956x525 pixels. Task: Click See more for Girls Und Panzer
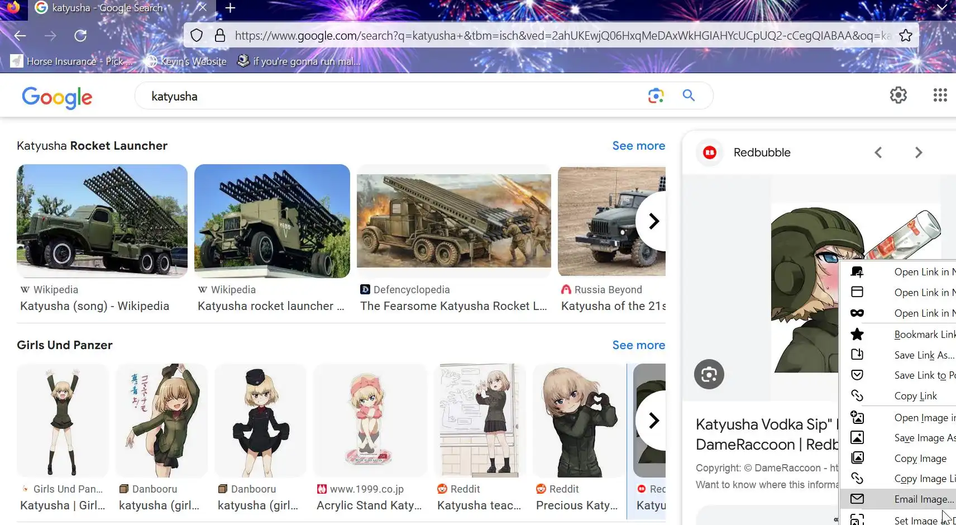click(638, 345)
